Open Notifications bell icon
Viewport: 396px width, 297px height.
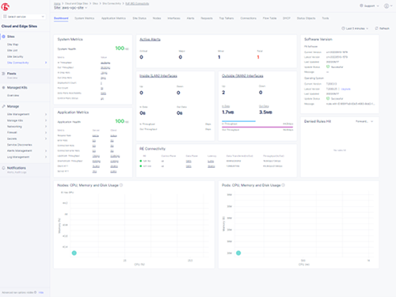(x=4, y=168)
